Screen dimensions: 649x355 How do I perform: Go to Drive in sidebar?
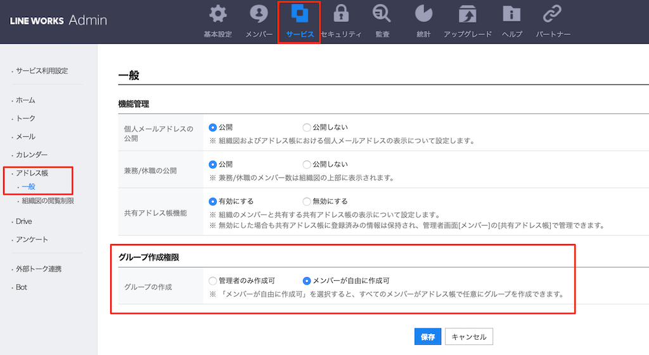23,221
